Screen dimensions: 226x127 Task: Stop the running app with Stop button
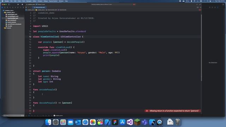22,5
